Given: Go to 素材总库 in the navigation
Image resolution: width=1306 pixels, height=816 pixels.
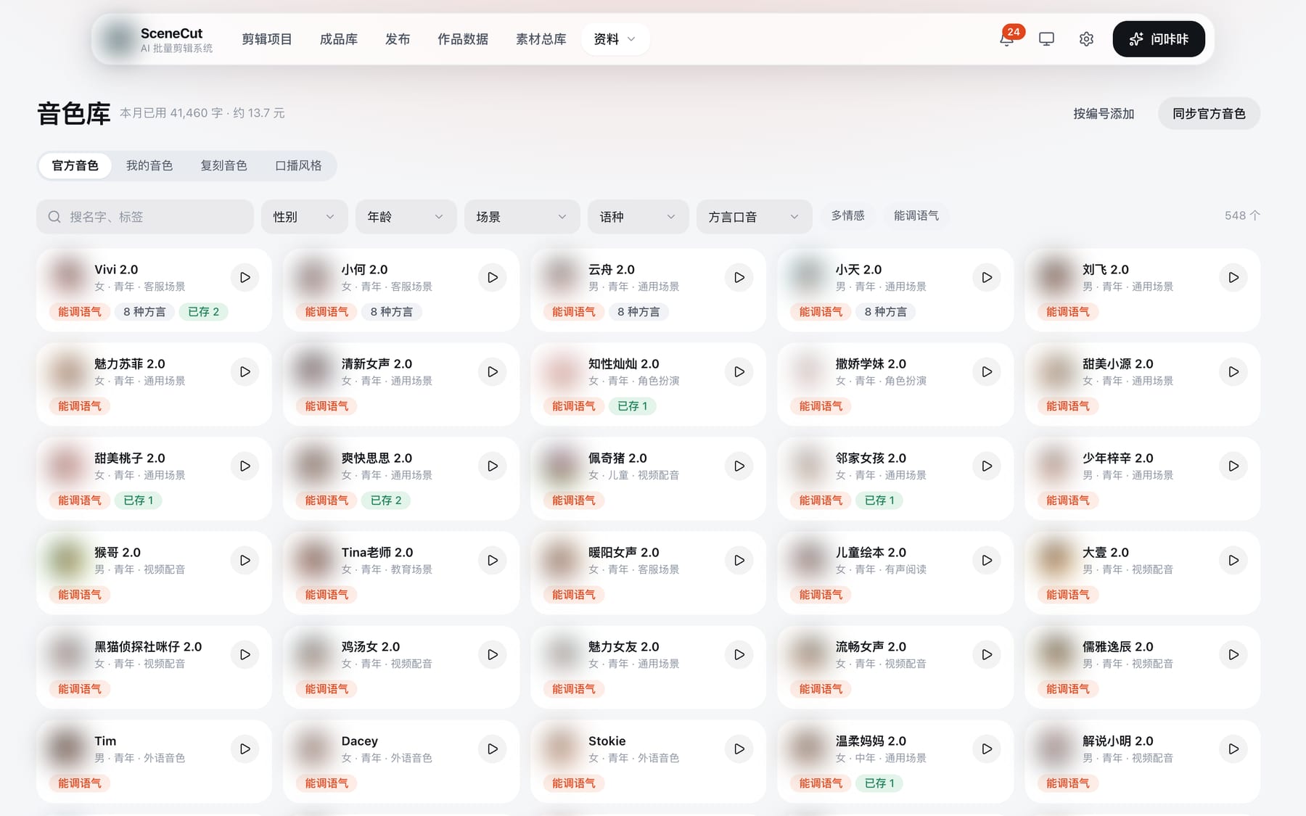Looking at the screenshot, I should [541, 39].
